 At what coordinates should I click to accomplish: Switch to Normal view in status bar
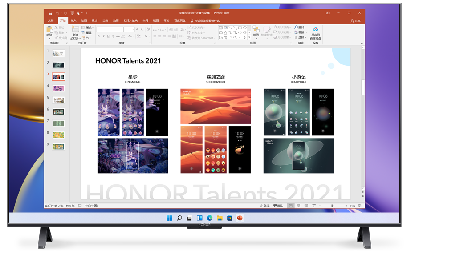290,206
